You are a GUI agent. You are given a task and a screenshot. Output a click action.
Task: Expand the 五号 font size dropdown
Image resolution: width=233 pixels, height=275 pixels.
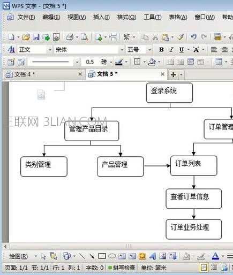[x=149, y=50]
